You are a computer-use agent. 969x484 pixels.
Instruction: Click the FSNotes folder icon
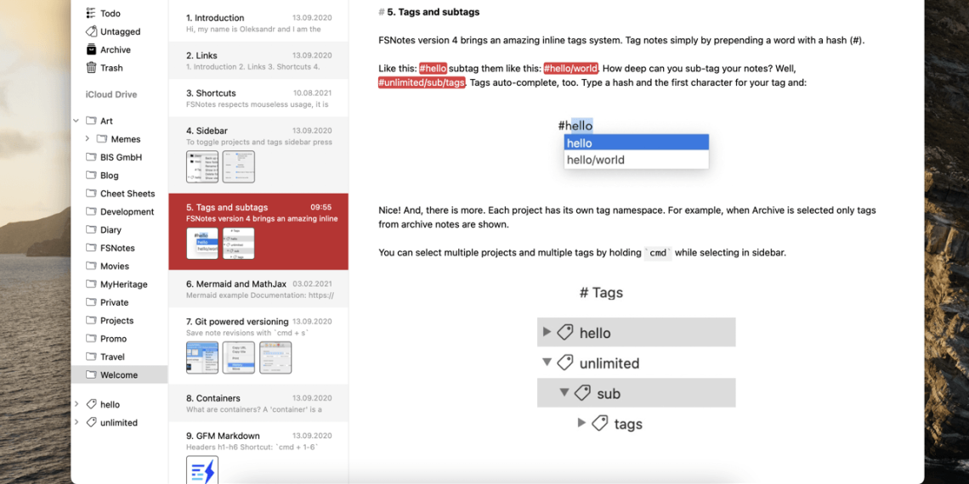coord(91,248)
